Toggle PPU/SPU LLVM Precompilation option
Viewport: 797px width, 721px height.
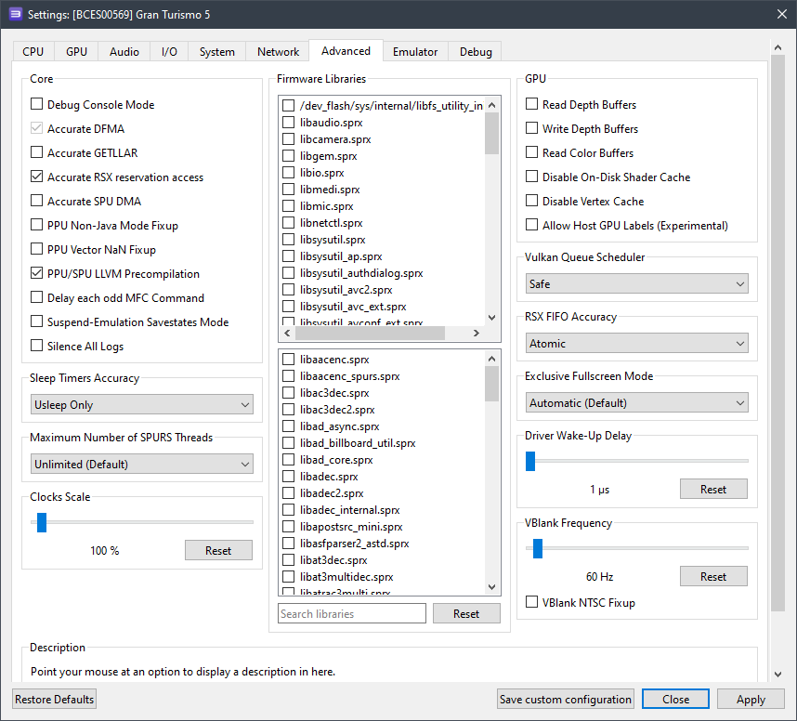tap(37, 274)
